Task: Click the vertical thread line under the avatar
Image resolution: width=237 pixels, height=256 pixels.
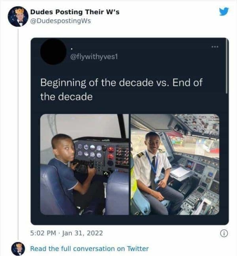Action: coord(18,130)
